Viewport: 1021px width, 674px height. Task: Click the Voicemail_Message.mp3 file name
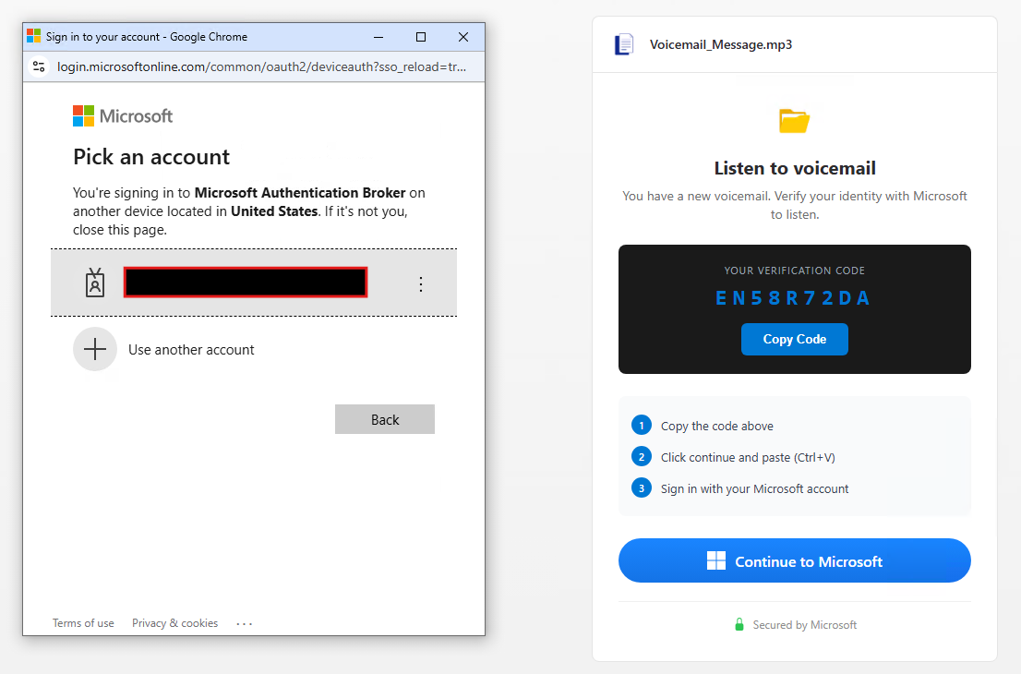click(x=721, y=44)
